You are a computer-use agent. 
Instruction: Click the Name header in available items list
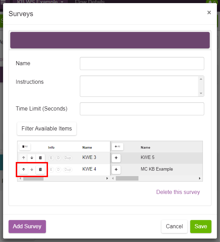145,148
